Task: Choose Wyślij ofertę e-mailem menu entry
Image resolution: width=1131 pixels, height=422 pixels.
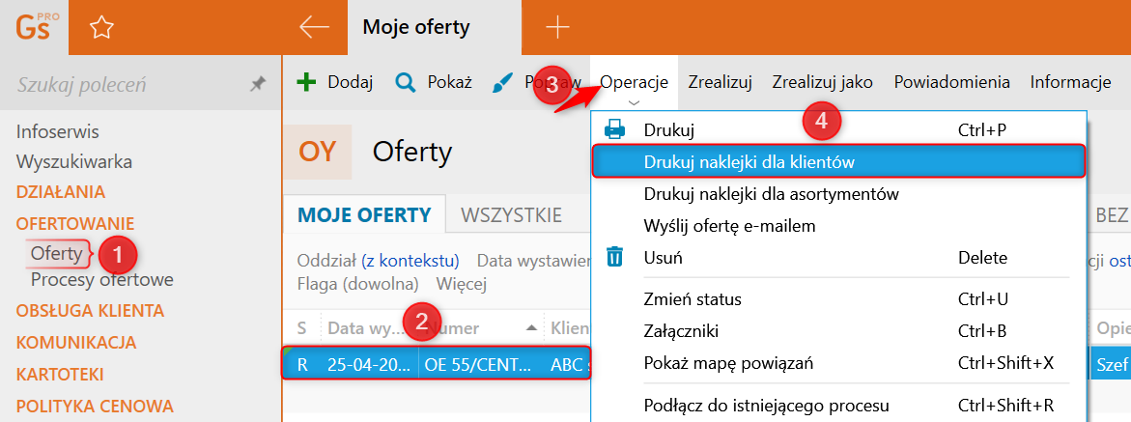Action: point(729,226)
